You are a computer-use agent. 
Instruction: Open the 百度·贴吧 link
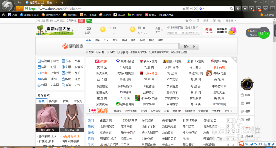125,61
